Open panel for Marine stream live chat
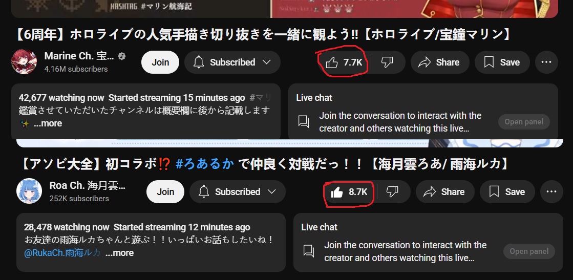The width and height of the screenshot is (573, 280). click(524, 122)
